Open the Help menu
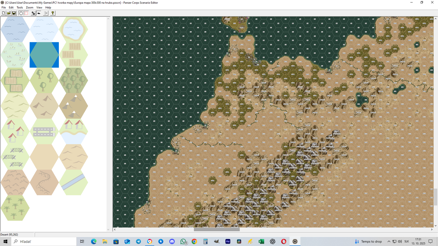This screenshot has height=246, width=438. click(48, 7)
